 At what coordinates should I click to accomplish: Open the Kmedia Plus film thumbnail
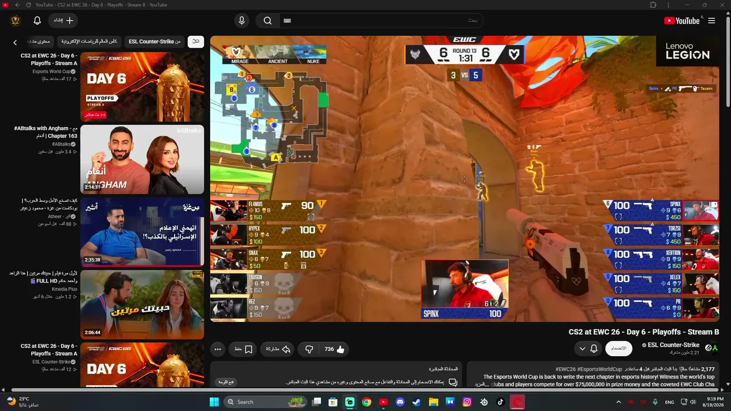click(142, 304)
